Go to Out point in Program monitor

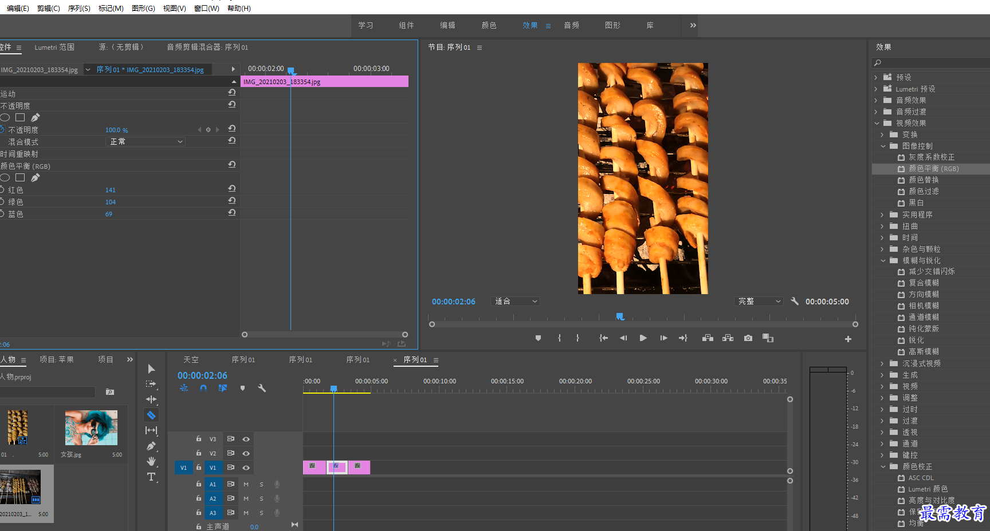tap(683, 338)
